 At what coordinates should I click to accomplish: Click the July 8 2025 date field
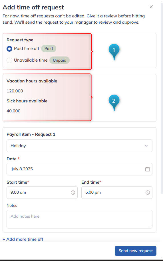(79, 169)
